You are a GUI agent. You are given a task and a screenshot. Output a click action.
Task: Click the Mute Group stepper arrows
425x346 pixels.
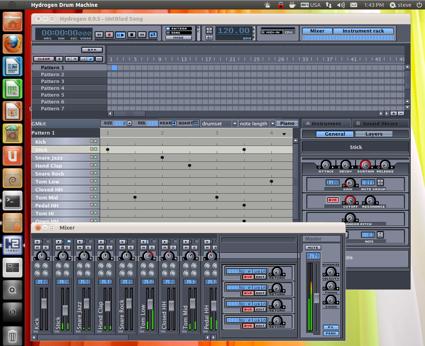[380, 182]
